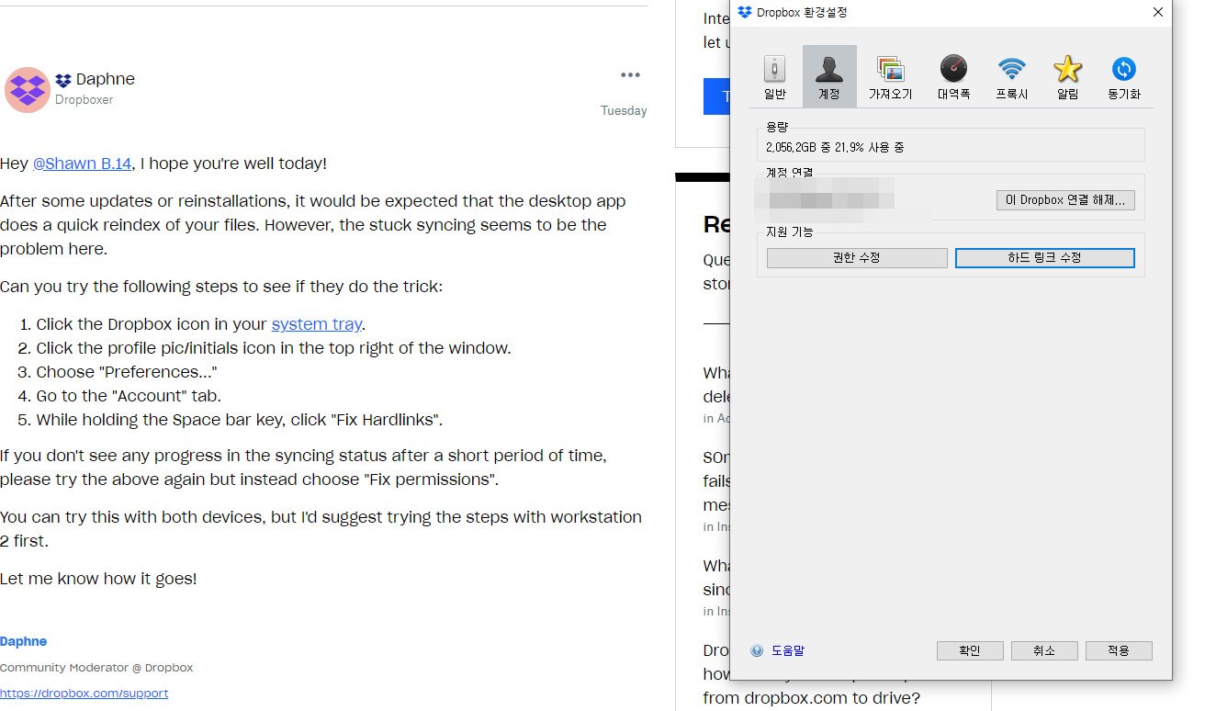
Task: Select the 계정 (Account) tab icon
Action: [829, 77]
